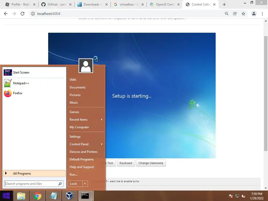Click the Action Center flag tray icon

[x=231, y=196]
